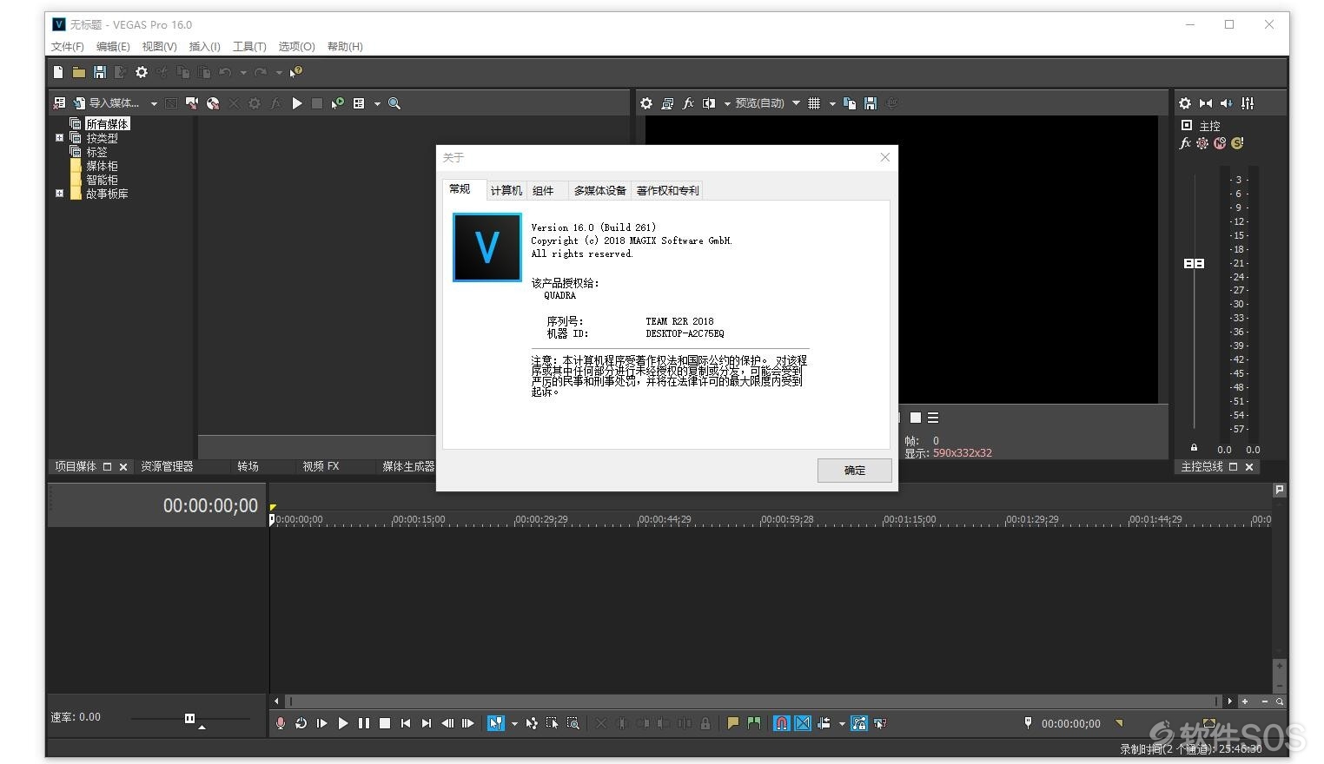Open the mixing console sliders icon
1324x764 pixels.
tap(1248, 103)
